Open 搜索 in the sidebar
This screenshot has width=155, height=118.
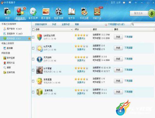click(x=7, y=68)
